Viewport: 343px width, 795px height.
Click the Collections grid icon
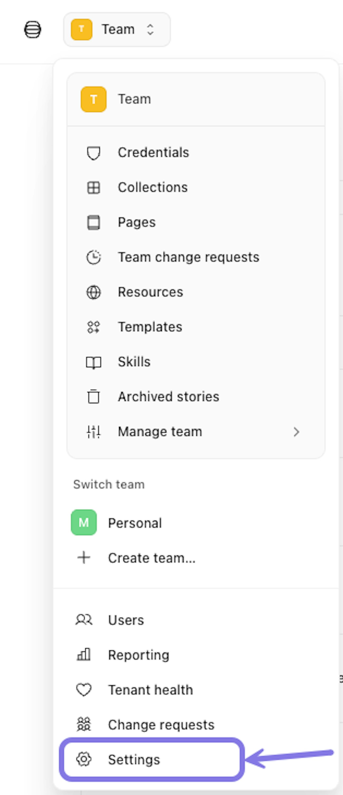94,188
